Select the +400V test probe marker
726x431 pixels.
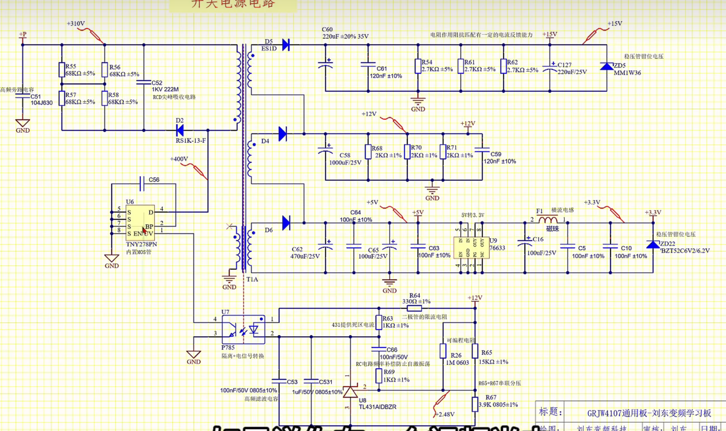194,171
